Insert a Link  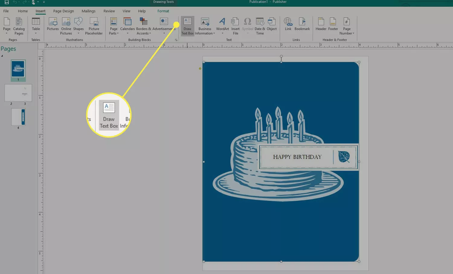(x=288, y=24)
